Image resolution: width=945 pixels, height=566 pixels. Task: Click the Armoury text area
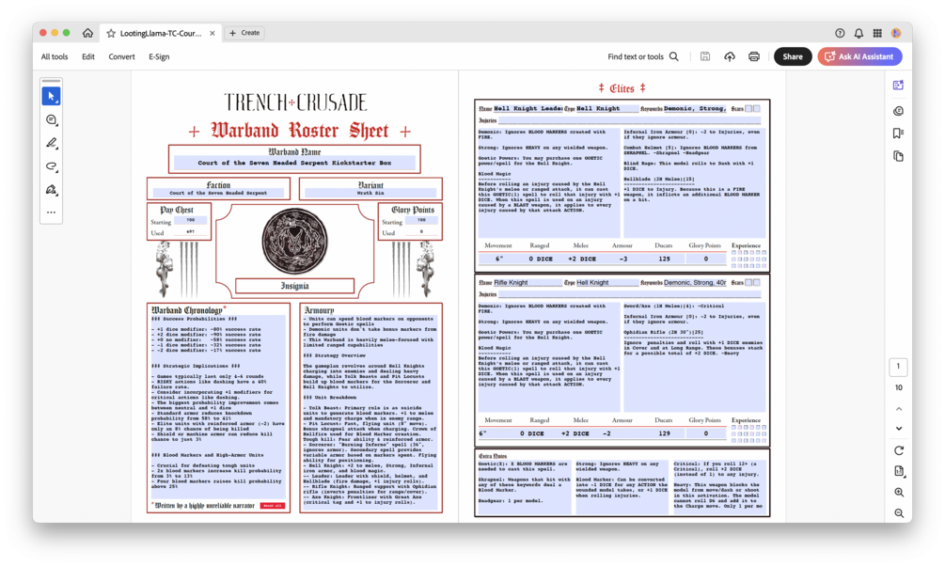(x=370, y=412)
